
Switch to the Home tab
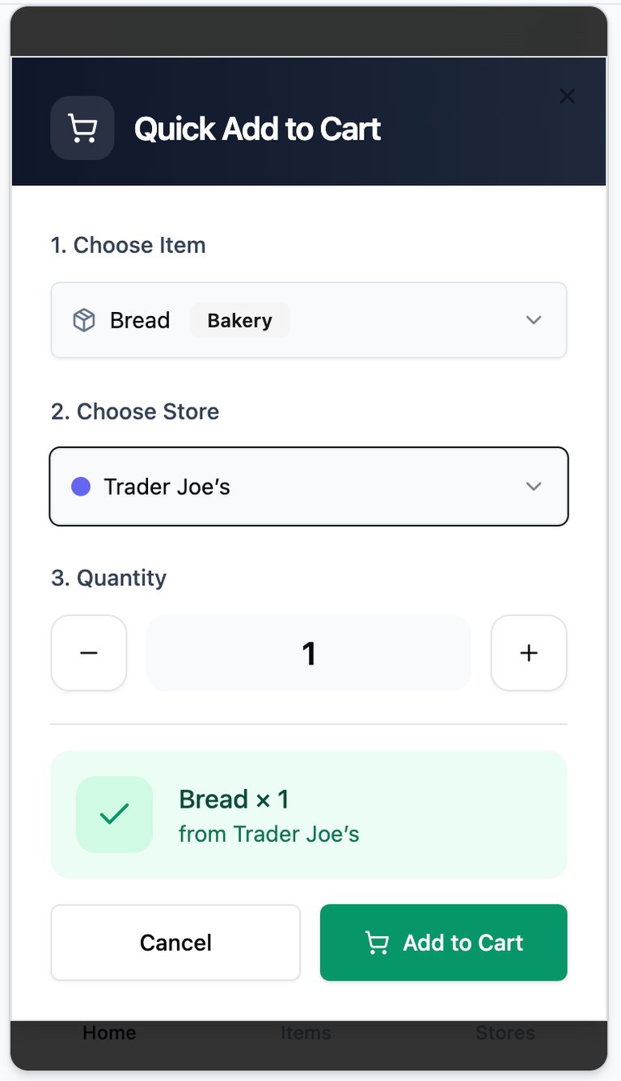pyautogui.click(x=109, y=1033)
